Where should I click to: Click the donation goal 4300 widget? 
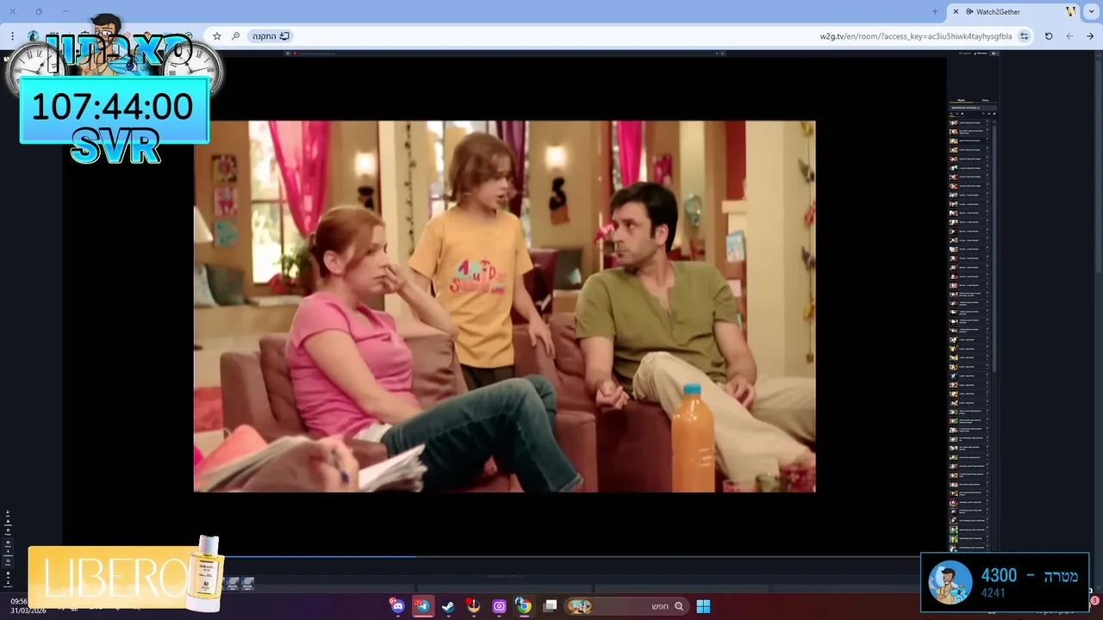1005,582
